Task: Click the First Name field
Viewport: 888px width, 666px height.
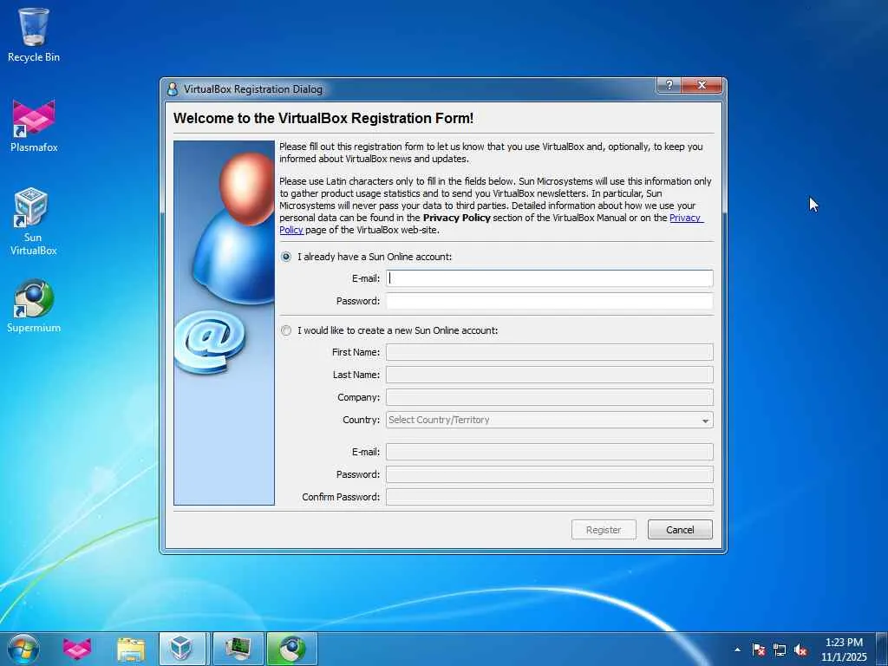Action: pyautogui.click(x=549, y=352)
